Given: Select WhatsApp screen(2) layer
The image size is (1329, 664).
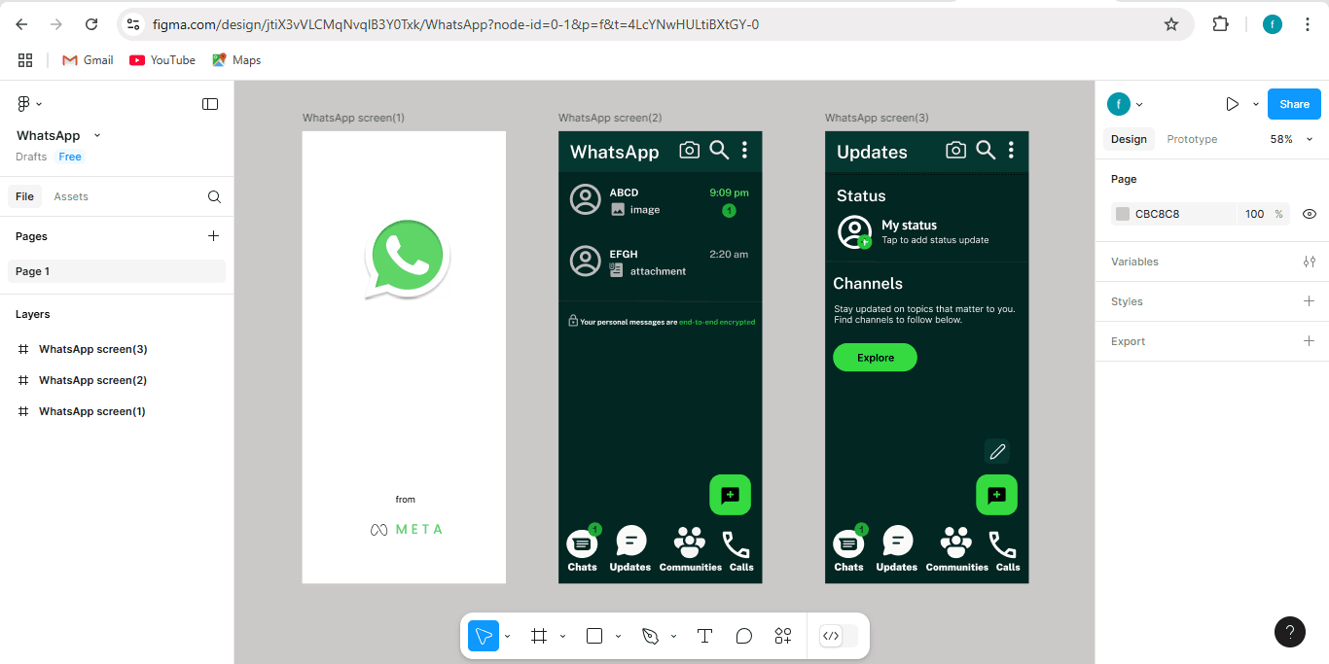Looking at the screenshot, I should click(92, 380).
